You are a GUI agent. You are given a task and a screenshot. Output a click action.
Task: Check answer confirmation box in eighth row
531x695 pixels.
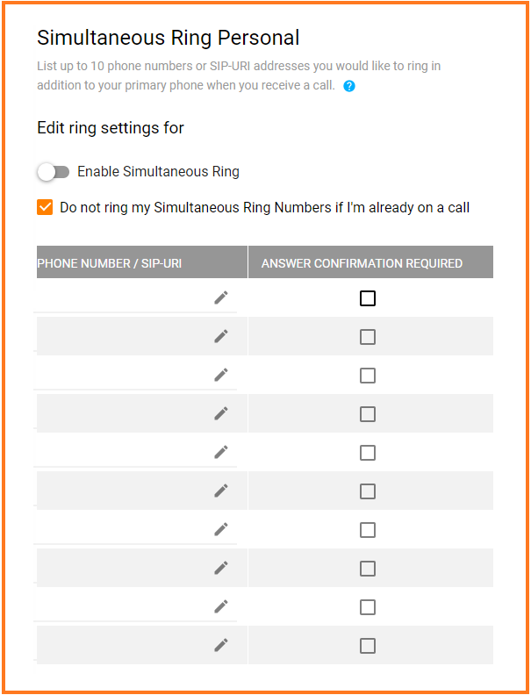pyautogui.click(x=368, y=569)
